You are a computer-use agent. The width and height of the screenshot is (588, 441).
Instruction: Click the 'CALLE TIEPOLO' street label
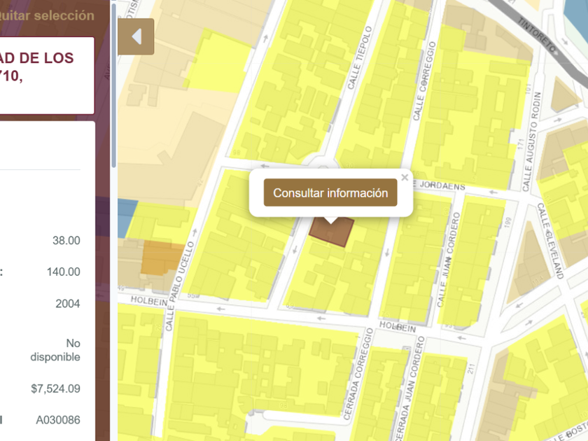tap(360, 57)
